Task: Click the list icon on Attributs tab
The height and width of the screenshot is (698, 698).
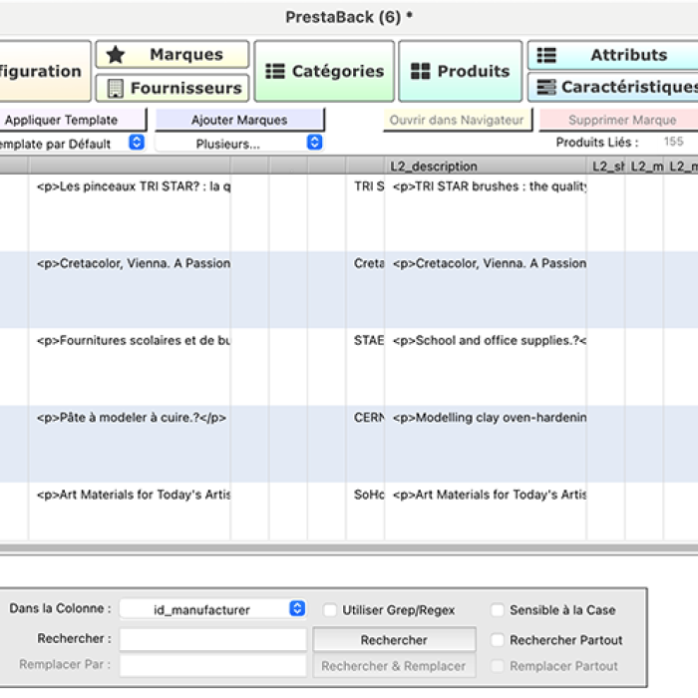Action: (546, 56)
